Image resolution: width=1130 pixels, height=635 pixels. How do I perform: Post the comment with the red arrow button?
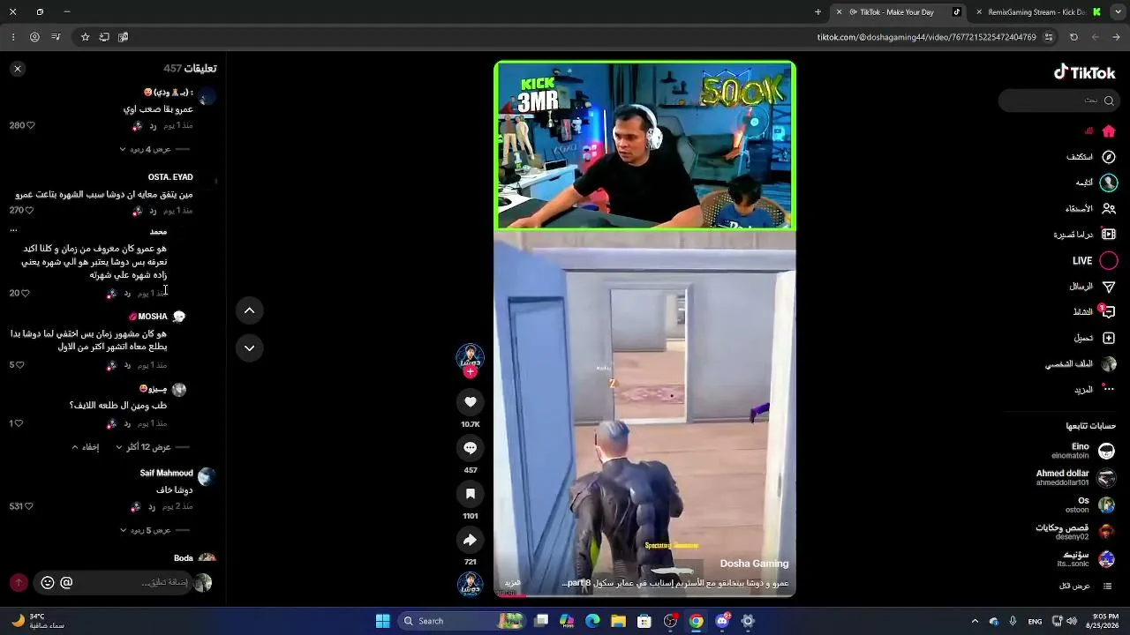19,583
